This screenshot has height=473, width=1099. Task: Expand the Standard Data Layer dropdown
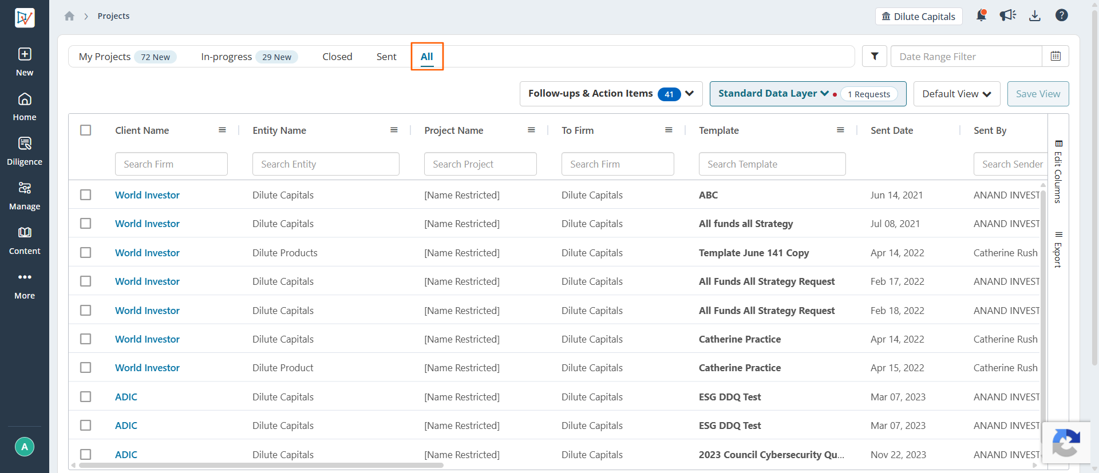click(x=773, y=93)
